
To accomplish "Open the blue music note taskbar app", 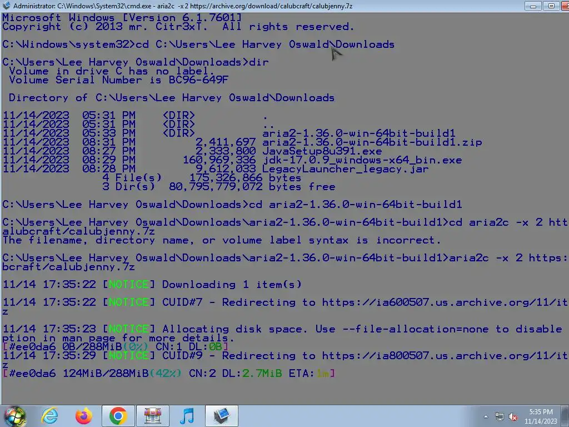I will coord(187,416).
